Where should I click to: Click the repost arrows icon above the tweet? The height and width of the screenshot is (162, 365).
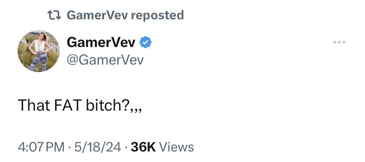(54, 15)
